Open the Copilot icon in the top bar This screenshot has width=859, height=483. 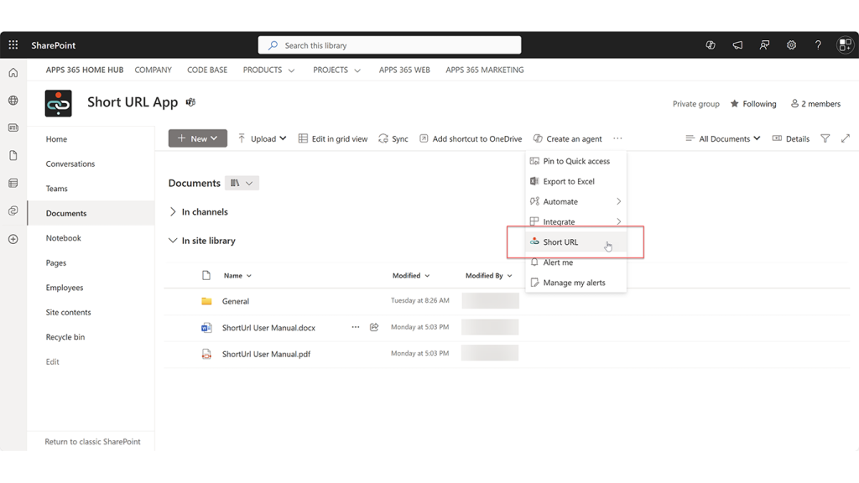tap(711, 45)
